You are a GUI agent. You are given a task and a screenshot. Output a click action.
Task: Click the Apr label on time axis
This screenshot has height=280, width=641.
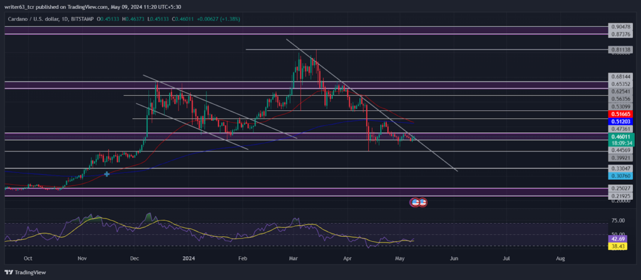click(x=347, y=258)
